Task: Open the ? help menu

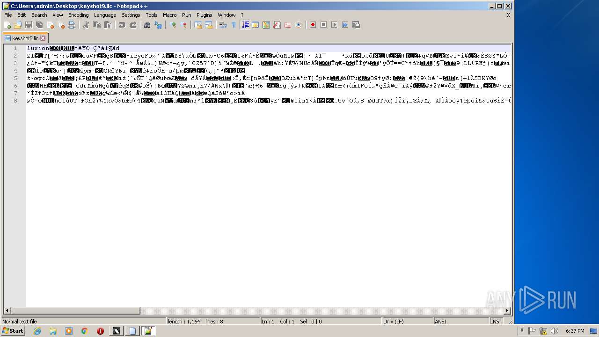Action: click(242, 15)
